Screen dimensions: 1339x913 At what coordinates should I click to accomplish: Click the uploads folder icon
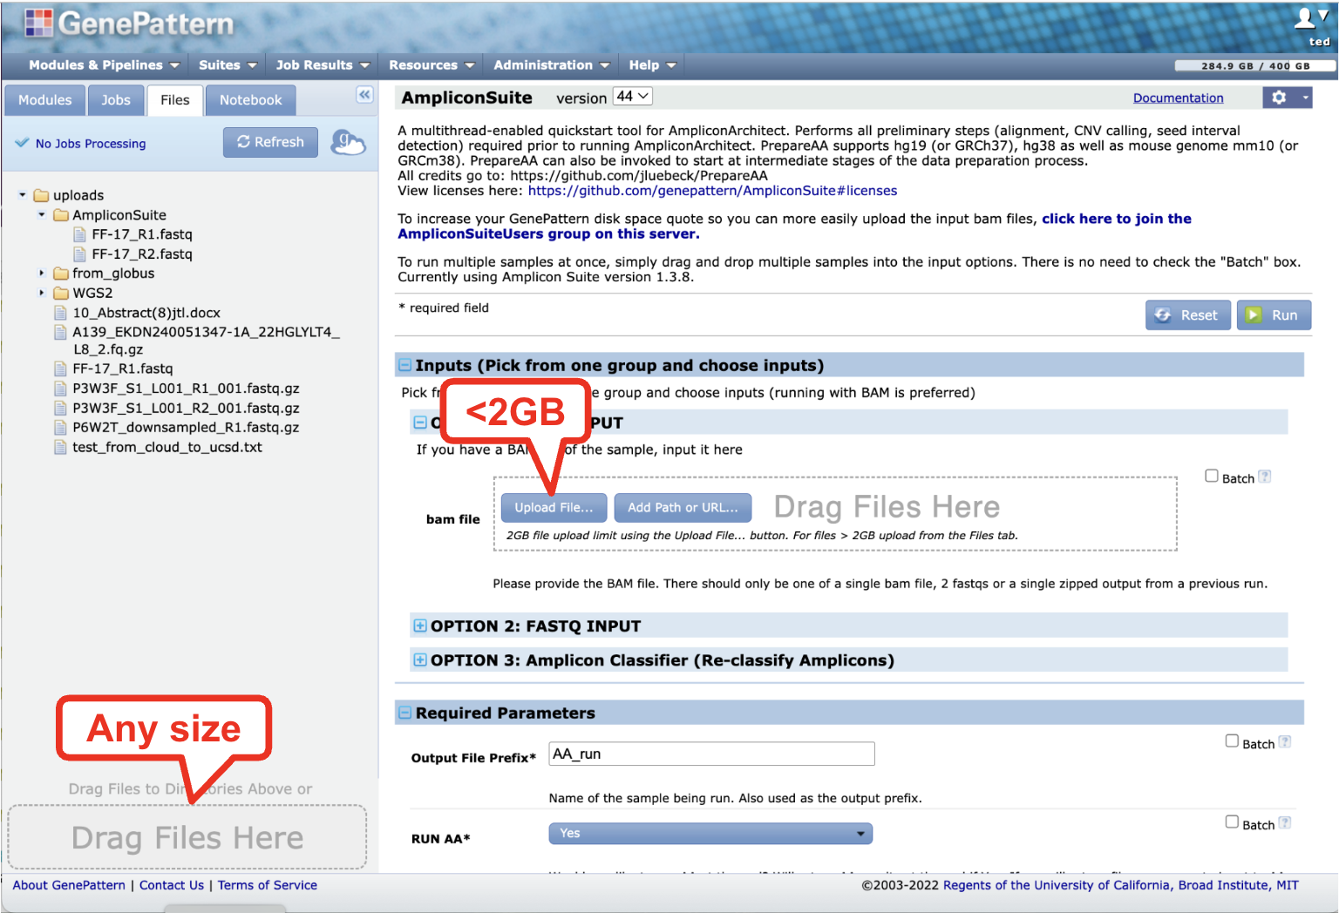coord(41,195)
